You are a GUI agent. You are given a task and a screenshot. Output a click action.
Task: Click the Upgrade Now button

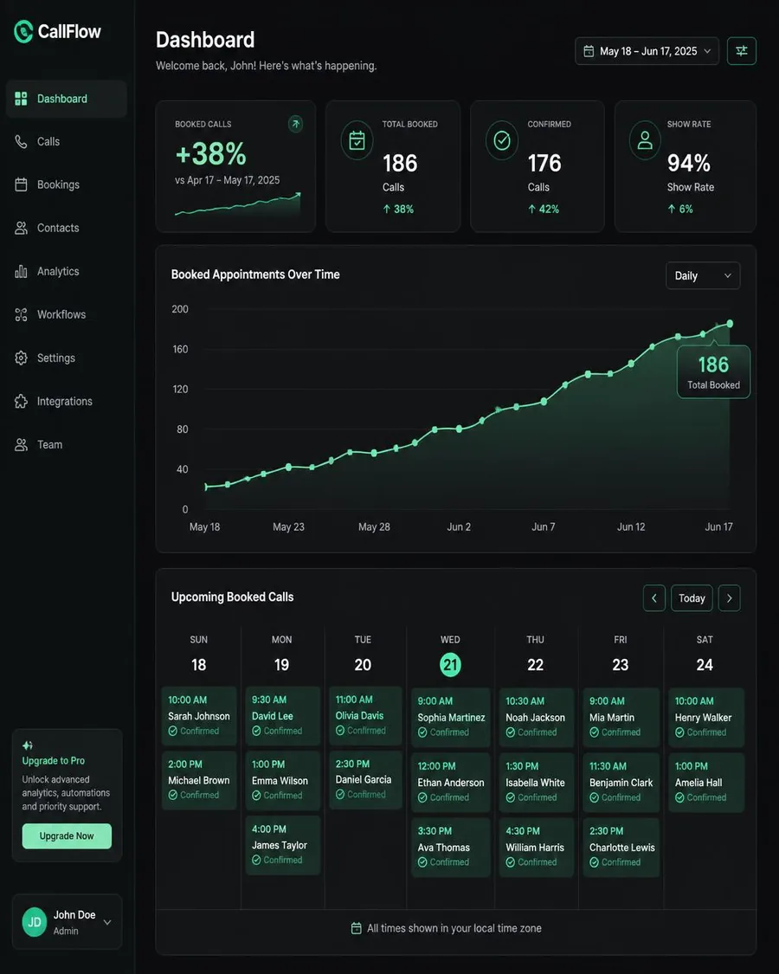68,836
